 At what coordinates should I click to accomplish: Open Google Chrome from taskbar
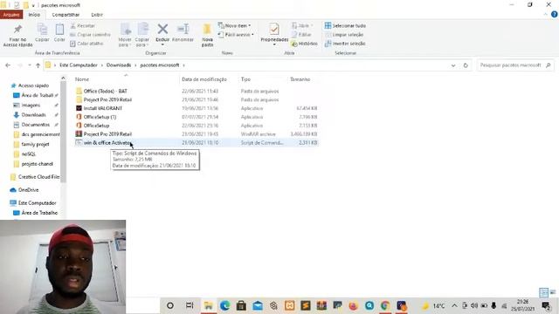coord(385,305)
